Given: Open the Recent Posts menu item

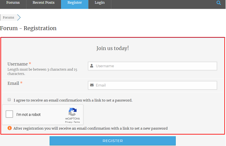Looking at the screenshot, I should 44,3.
